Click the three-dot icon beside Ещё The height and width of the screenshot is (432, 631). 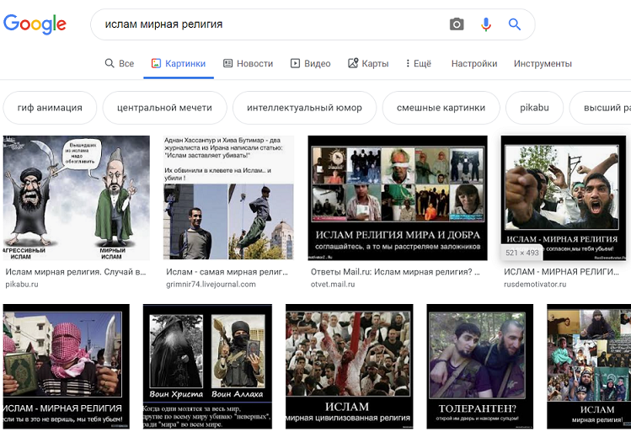tap(408, 63)
